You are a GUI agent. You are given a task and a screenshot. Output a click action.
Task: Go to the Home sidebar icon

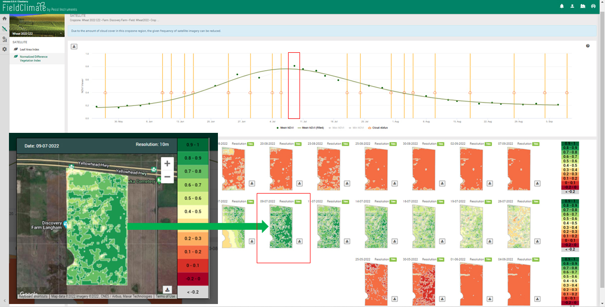(x=4, y=18)
